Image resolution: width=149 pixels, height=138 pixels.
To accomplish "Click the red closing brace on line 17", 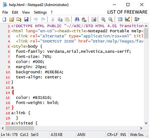I will 13,107.
